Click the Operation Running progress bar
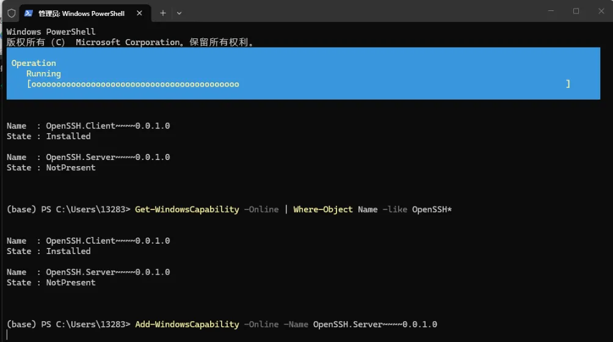Screen dimensions: 613x342 [299, 84]
